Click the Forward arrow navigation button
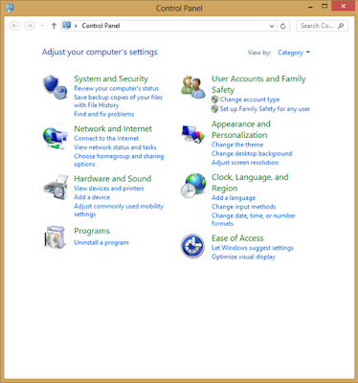This screenshot has height=383, width=358. pyautogui.click(x=30, y=26)
